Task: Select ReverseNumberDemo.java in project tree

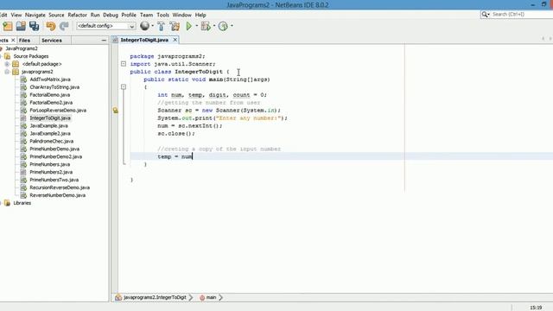Action: [58, 195]
